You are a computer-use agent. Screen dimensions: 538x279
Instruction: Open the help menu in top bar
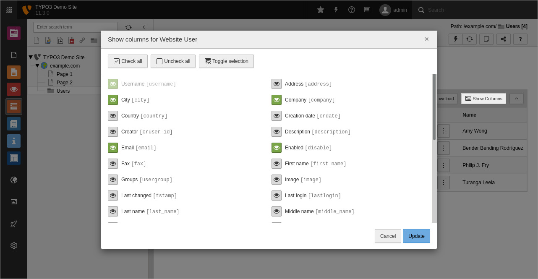pos(352,10)
